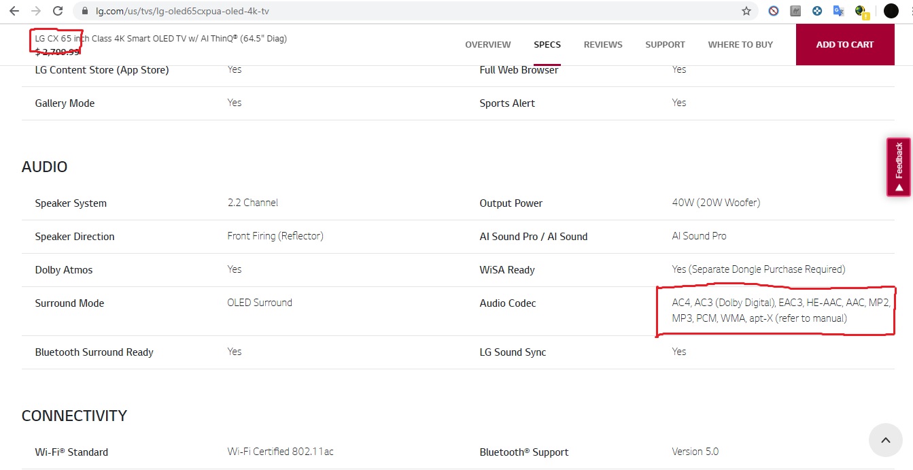The height and width of the screenshot is (470, 913).
Task: Open the camel price tracker extension
Action: tap(795, 11)
